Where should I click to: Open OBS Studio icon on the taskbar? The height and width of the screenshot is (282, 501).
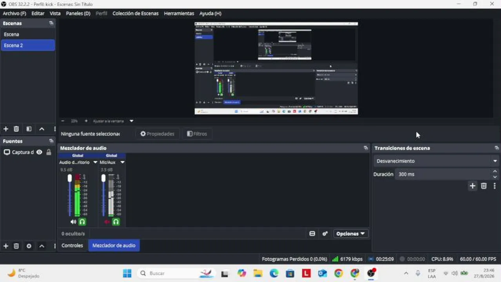371,273
